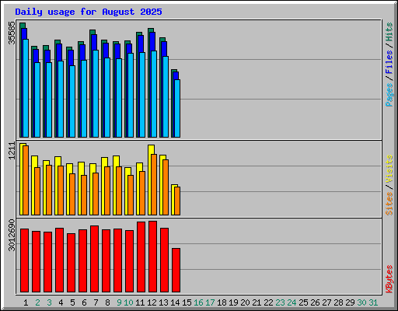
Task: Select day 28 on the x-axis
Action: [338, 302]
